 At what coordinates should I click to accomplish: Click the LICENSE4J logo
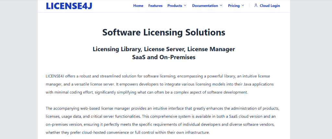pyautogui.click(x=69, y=6)
